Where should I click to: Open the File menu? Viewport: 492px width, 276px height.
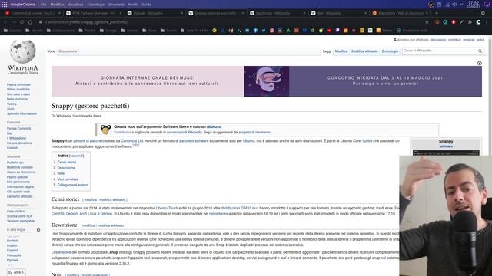(43, 5)
